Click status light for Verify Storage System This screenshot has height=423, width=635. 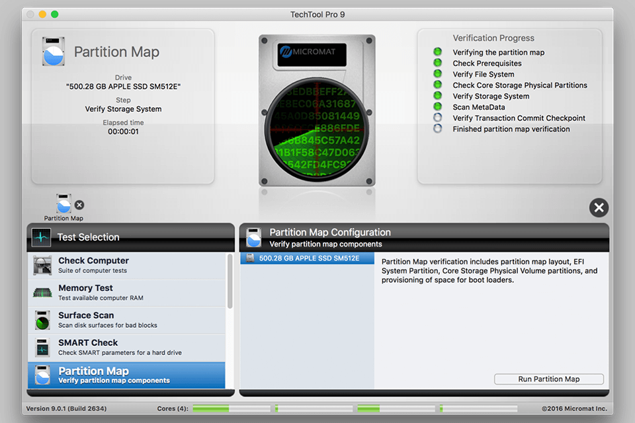pos(437,96)
